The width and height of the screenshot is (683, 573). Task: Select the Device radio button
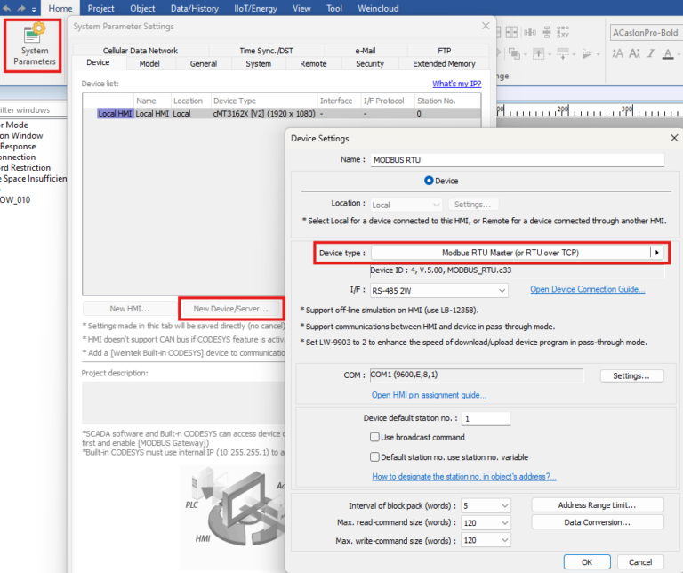point(429,180)
